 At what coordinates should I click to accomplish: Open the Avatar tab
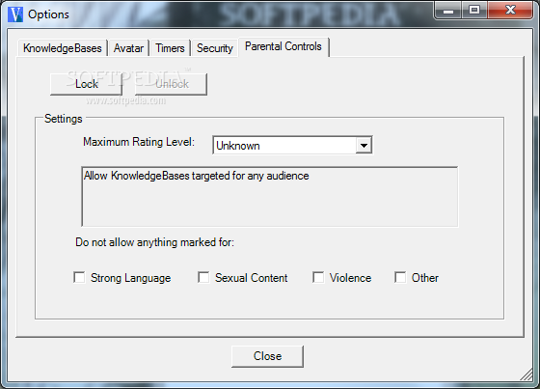coord(128,48)
